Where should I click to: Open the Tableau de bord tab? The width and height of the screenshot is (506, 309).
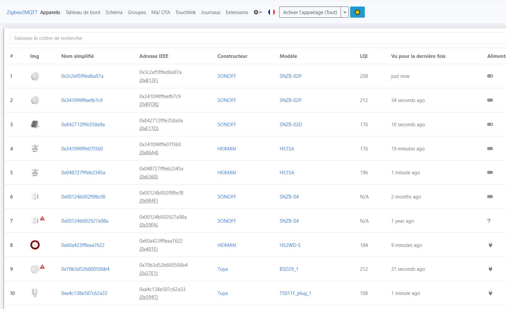click(83, 12)
